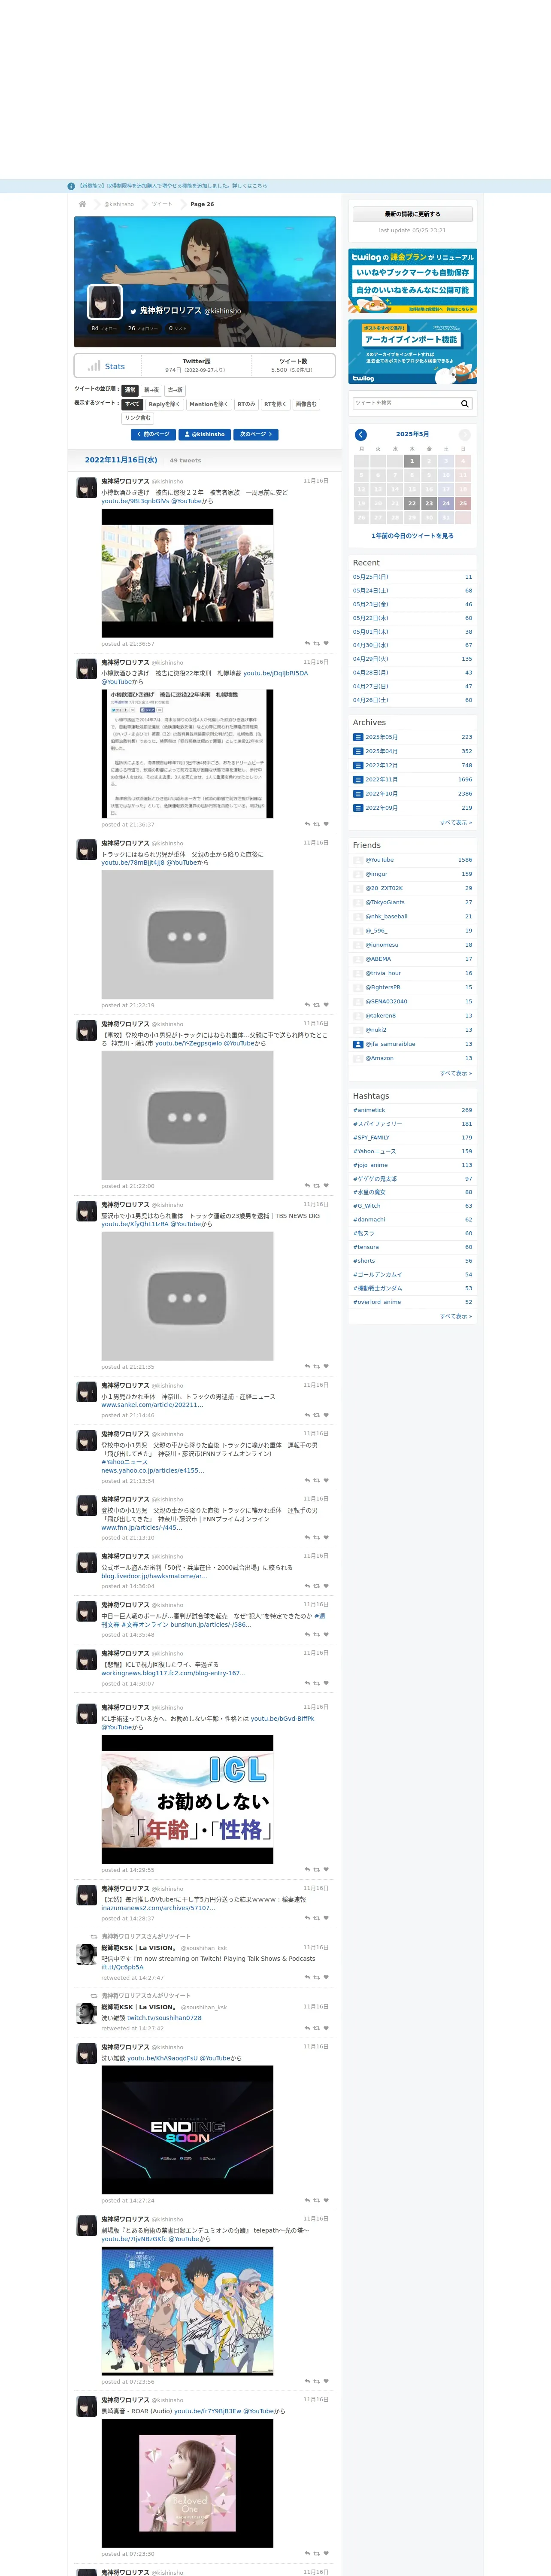Show all friends with すべて表示
This screenshot has height=2576, width=551.
point(456,1073)
